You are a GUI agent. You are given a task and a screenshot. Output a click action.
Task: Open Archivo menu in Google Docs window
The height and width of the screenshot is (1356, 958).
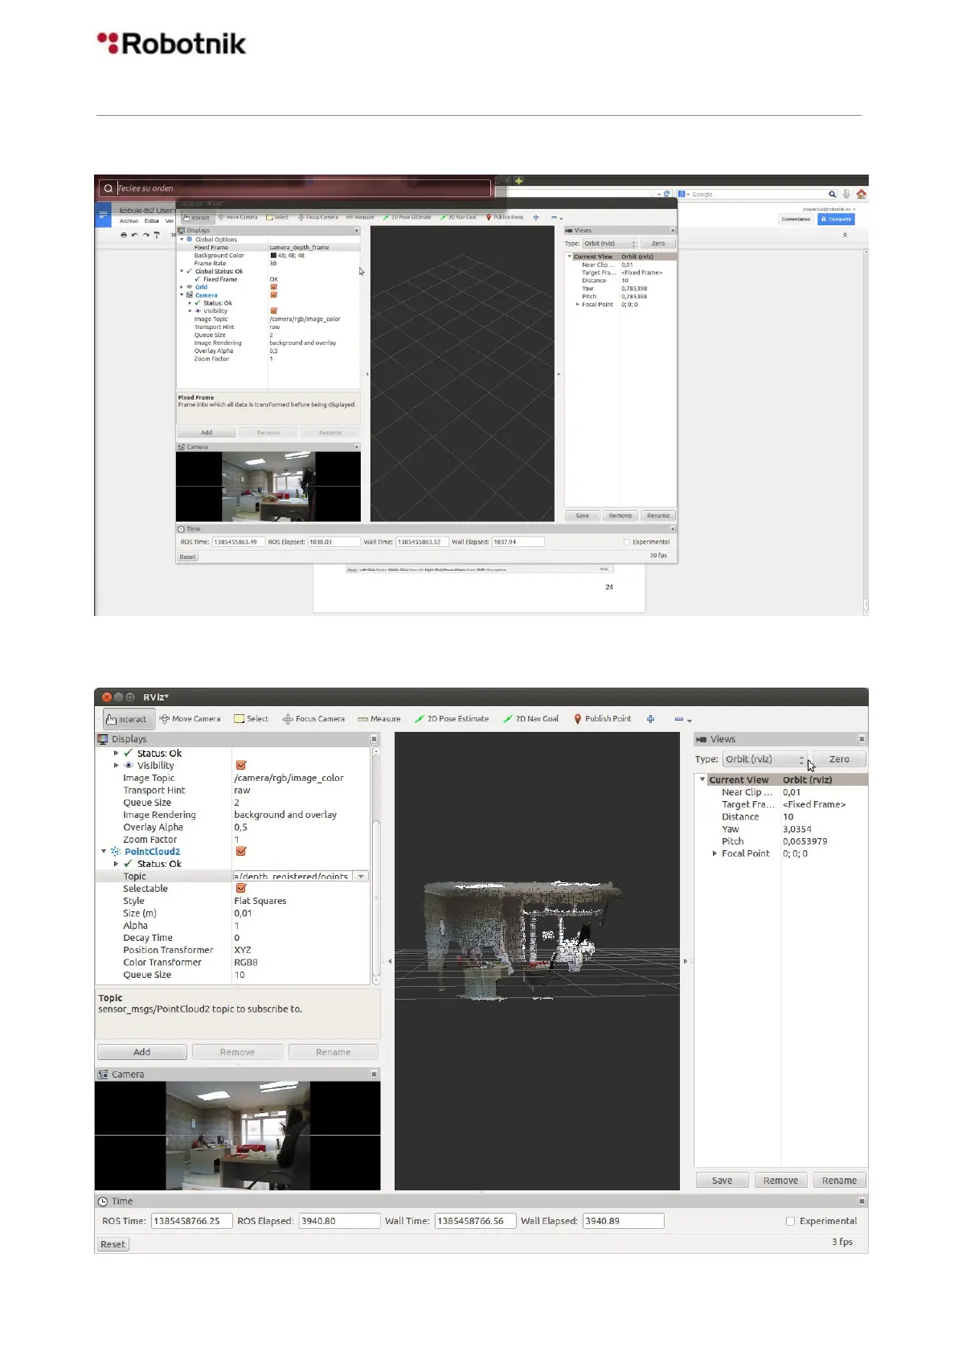[129, 221]
